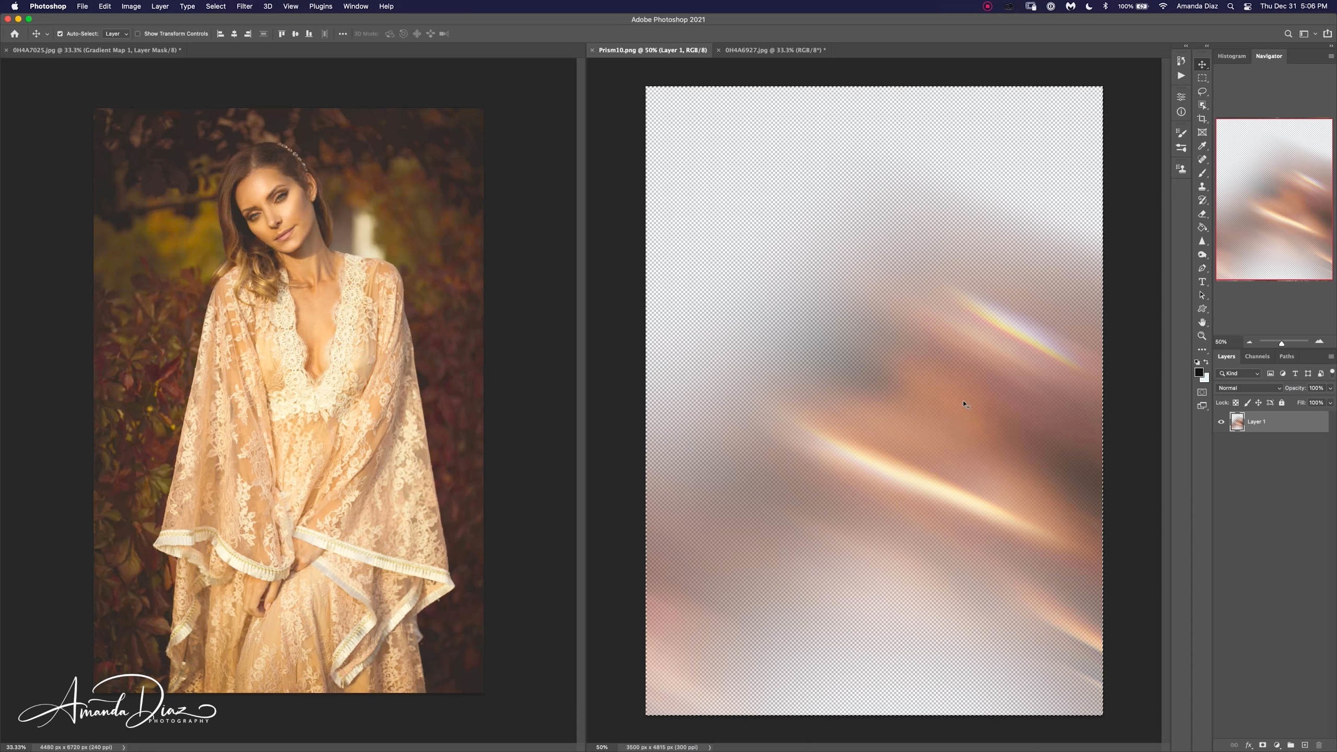The width and height of the screenshot is (1337, 752).
Task: Select the Crop tool
Action: (x=1202, y=119)
